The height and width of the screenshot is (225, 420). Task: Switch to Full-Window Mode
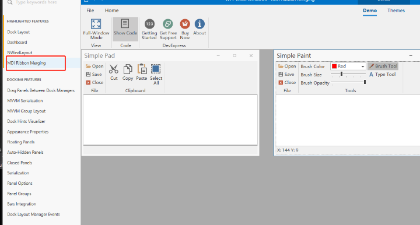(96, 29)
